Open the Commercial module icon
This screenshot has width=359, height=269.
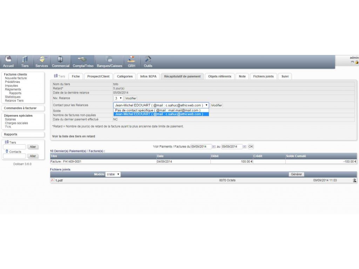coord(60,59)
